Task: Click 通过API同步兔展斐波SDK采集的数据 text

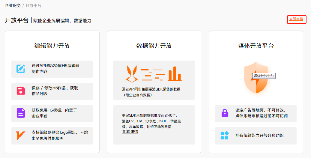Action: pos(151,92)
